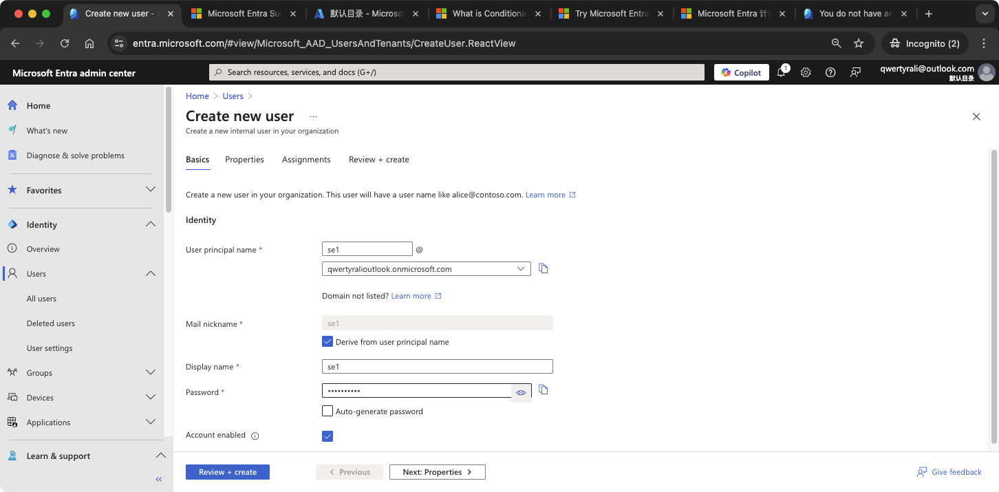Image resolution: width=999 pixels, height=492 pixels.
Task: Click the Copilot icon button
Action: [x=741, y=72]
